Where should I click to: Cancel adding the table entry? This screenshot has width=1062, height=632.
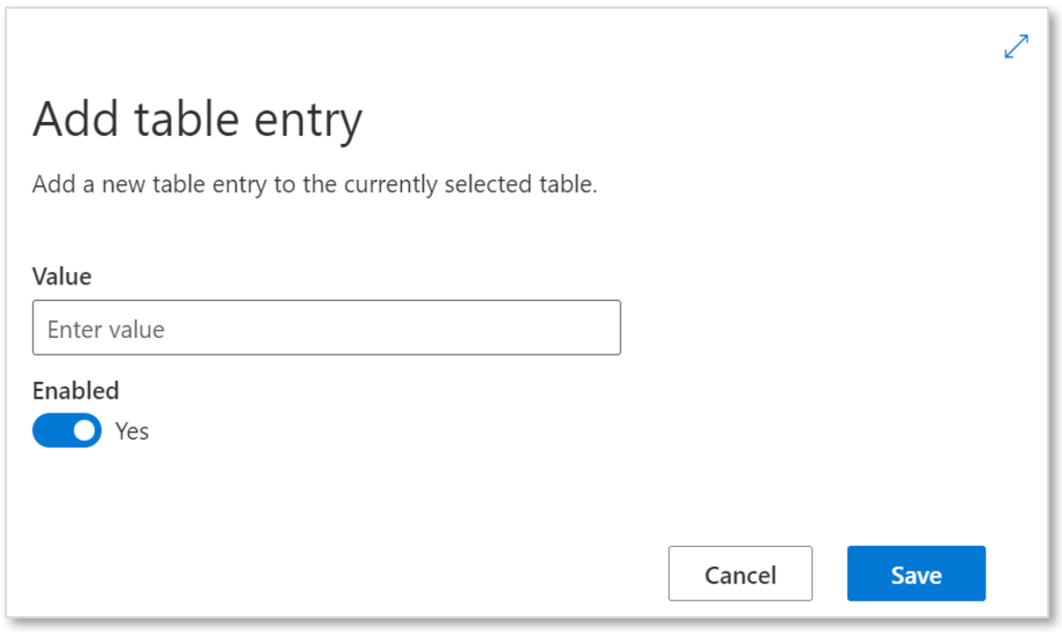740,574
